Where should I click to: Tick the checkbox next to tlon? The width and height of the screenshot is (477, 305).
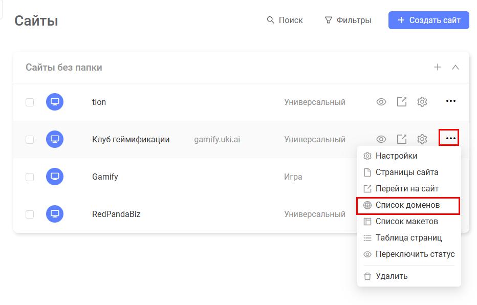(30, 102)
